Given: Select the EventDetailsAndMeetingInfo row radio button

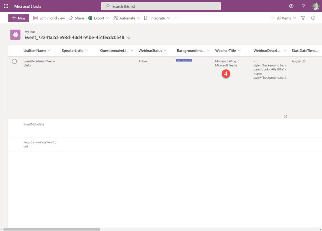Looking at the screenshot, I should pyautogui.click(x=14, y=61).
